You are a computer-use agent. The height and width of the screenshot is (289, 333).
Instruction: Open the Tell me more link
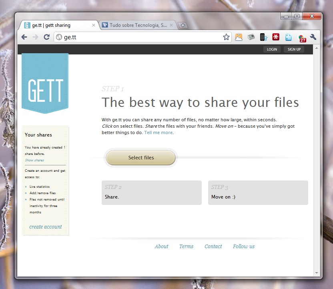click(158, 132)
